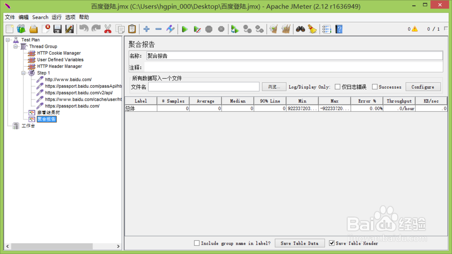Image resolution: width=452 pixels, height=254 pixels.
Task: Collapse the Test Plan tree node
Action: (x=8, y=40)
